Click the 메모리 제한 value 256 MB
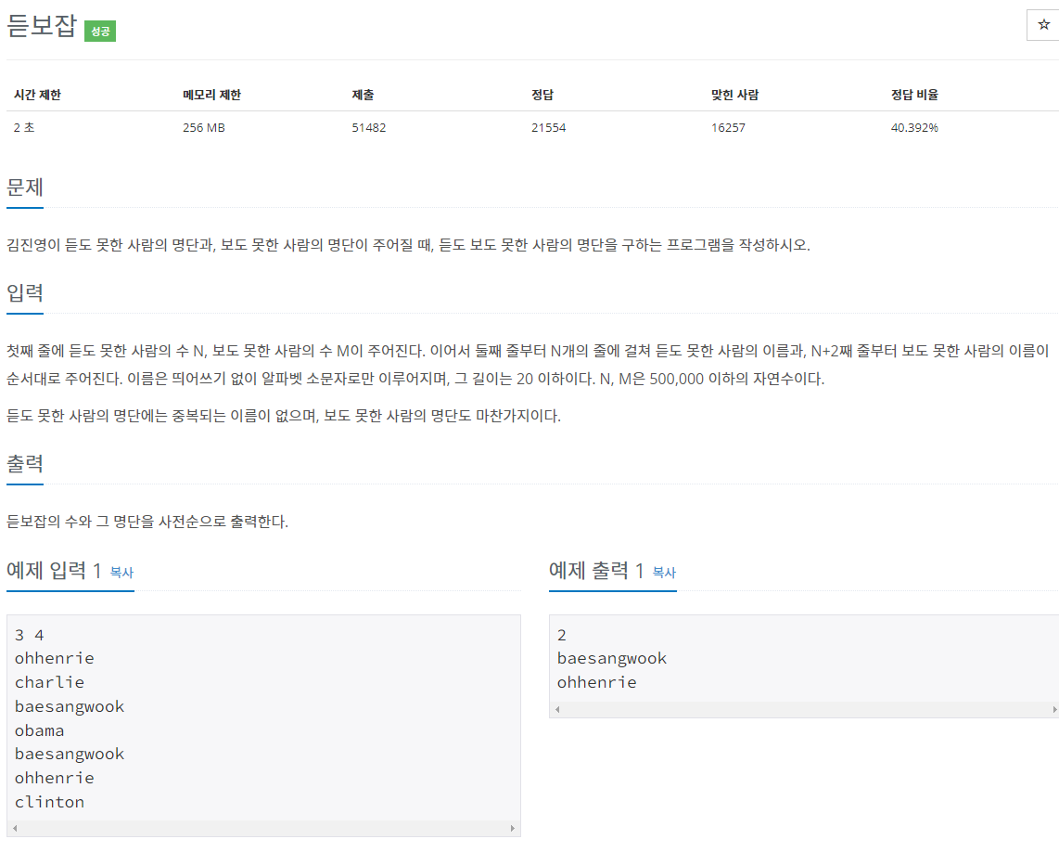Screen dimensions: 1059x852 [x=202, y=127]
